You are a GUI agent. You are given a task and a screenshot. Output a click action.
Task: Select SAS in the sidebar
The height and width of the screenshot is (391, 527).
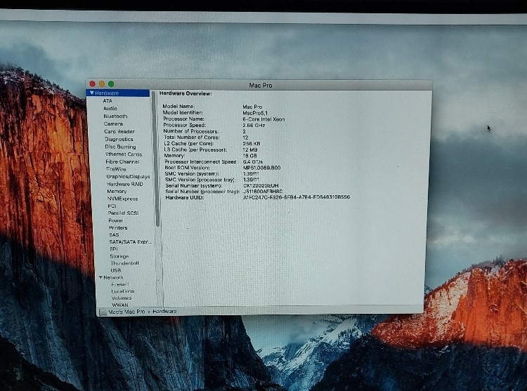[x=114, y=235]
